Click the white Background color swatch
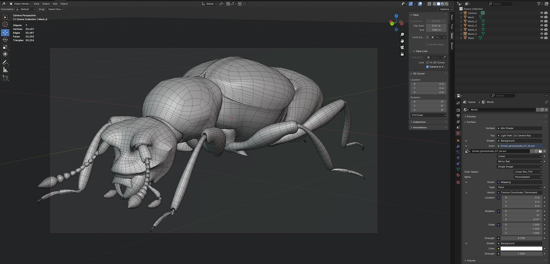550x264 pixels. [521, 249]
